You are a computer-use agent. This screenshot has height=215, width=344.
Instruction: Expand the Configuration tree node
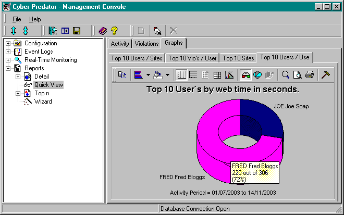(x=8, y=43)
